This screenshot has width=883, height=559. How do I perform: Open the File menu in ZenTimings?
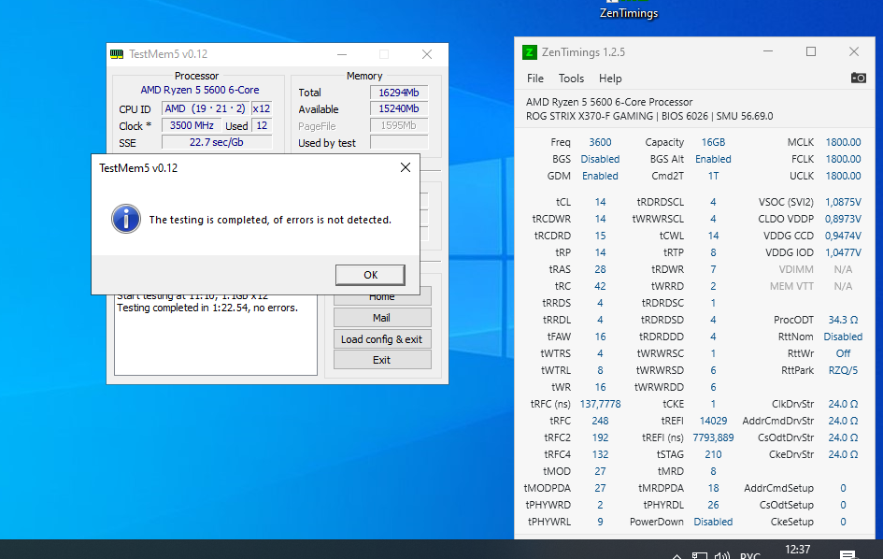[535, 79]
